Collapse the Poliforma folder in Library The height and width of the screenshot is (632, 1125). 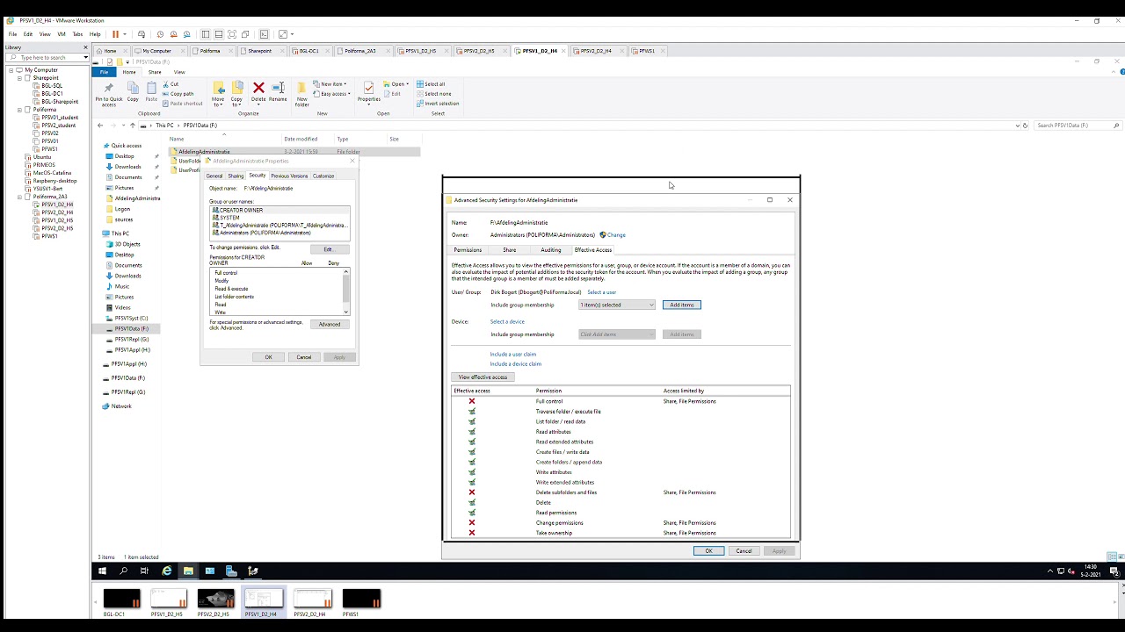(19, 110)
